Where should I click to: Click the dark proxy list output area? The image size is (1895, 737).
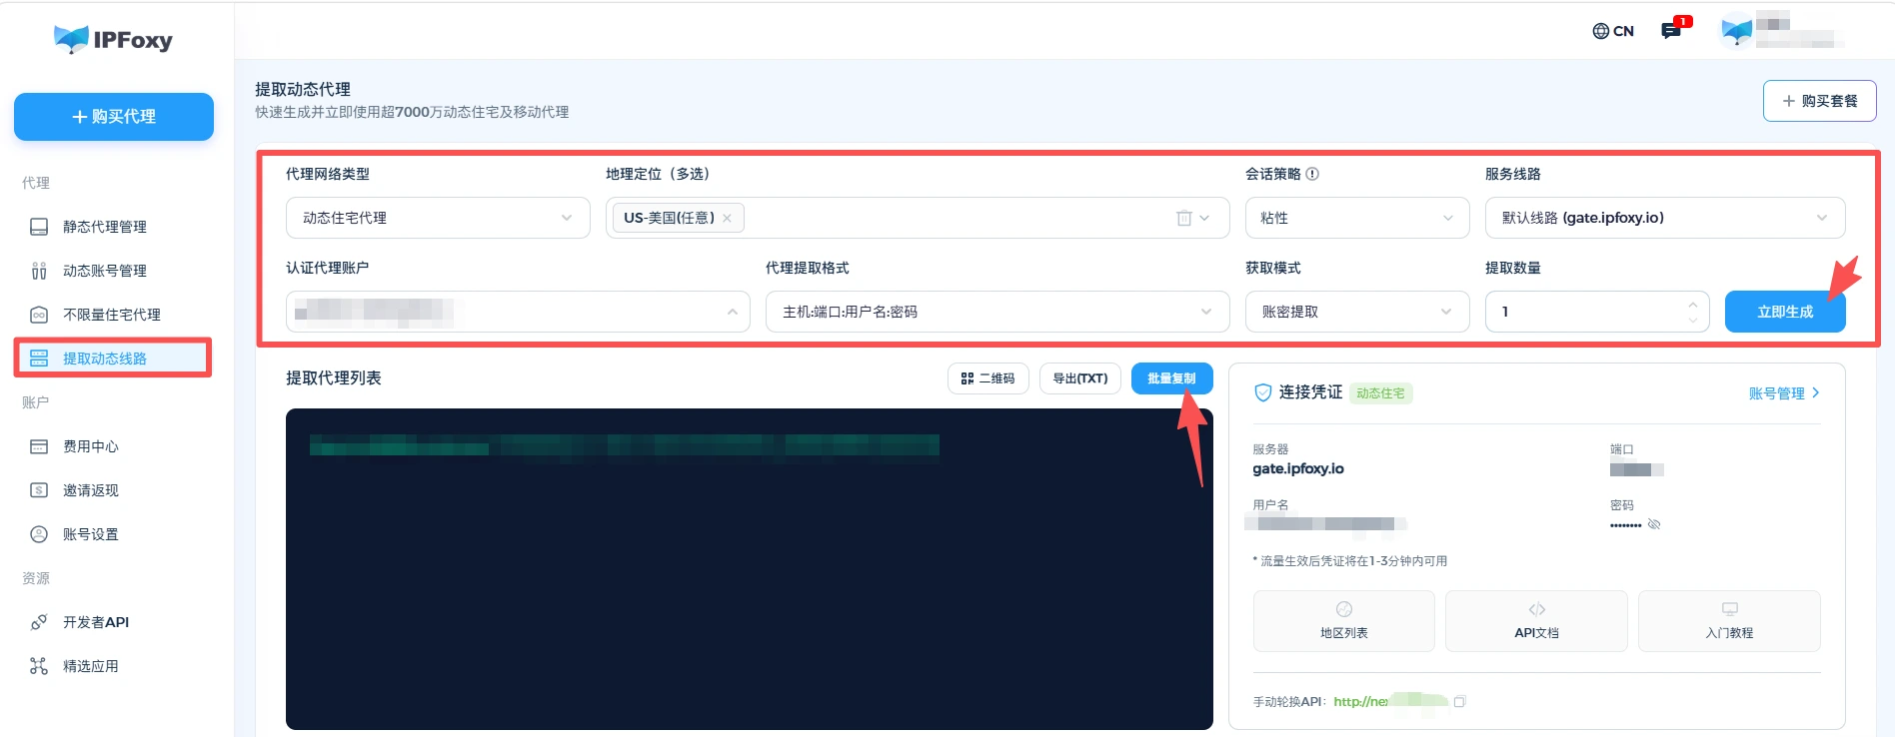(750, 569)
